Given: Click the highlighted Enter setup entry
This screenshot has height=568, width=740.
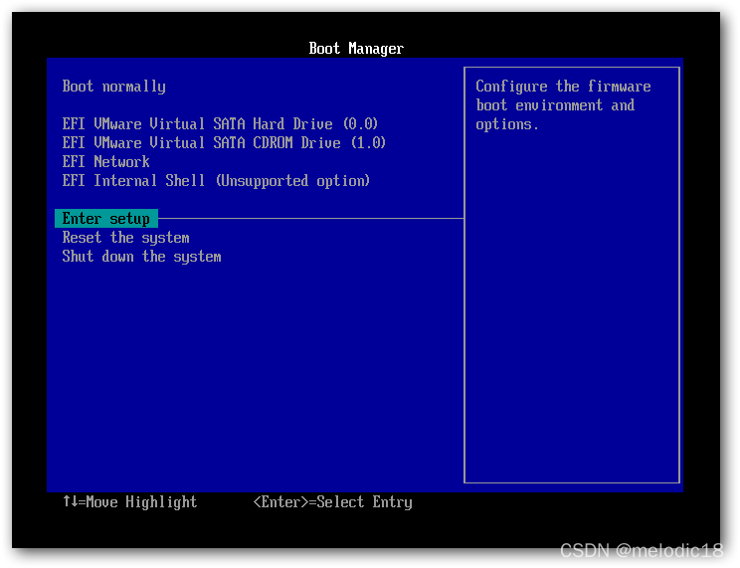Looking at the screenshot, I should click(x=106, y=219).
